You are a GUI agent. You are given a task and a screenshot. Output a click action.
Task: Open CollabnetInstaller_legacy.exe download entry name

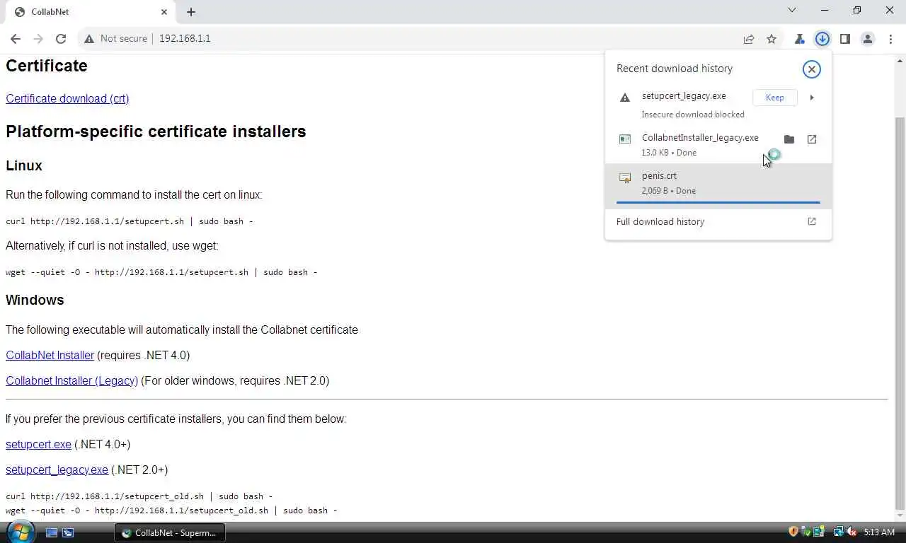[x=700, y=138]
